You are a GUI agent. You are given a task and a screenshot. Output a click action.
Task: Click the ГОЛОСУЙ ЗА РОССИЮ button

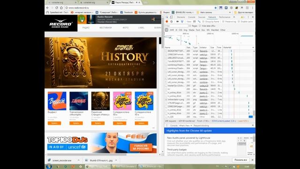141,147
